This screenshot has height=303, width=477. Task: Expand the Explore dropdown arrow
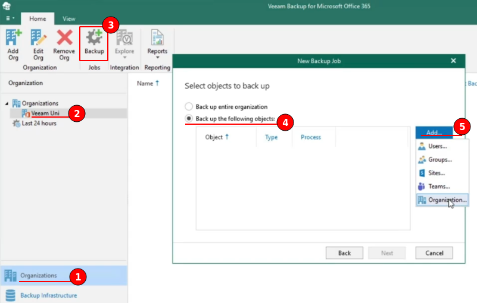click(x=124, y=58)
